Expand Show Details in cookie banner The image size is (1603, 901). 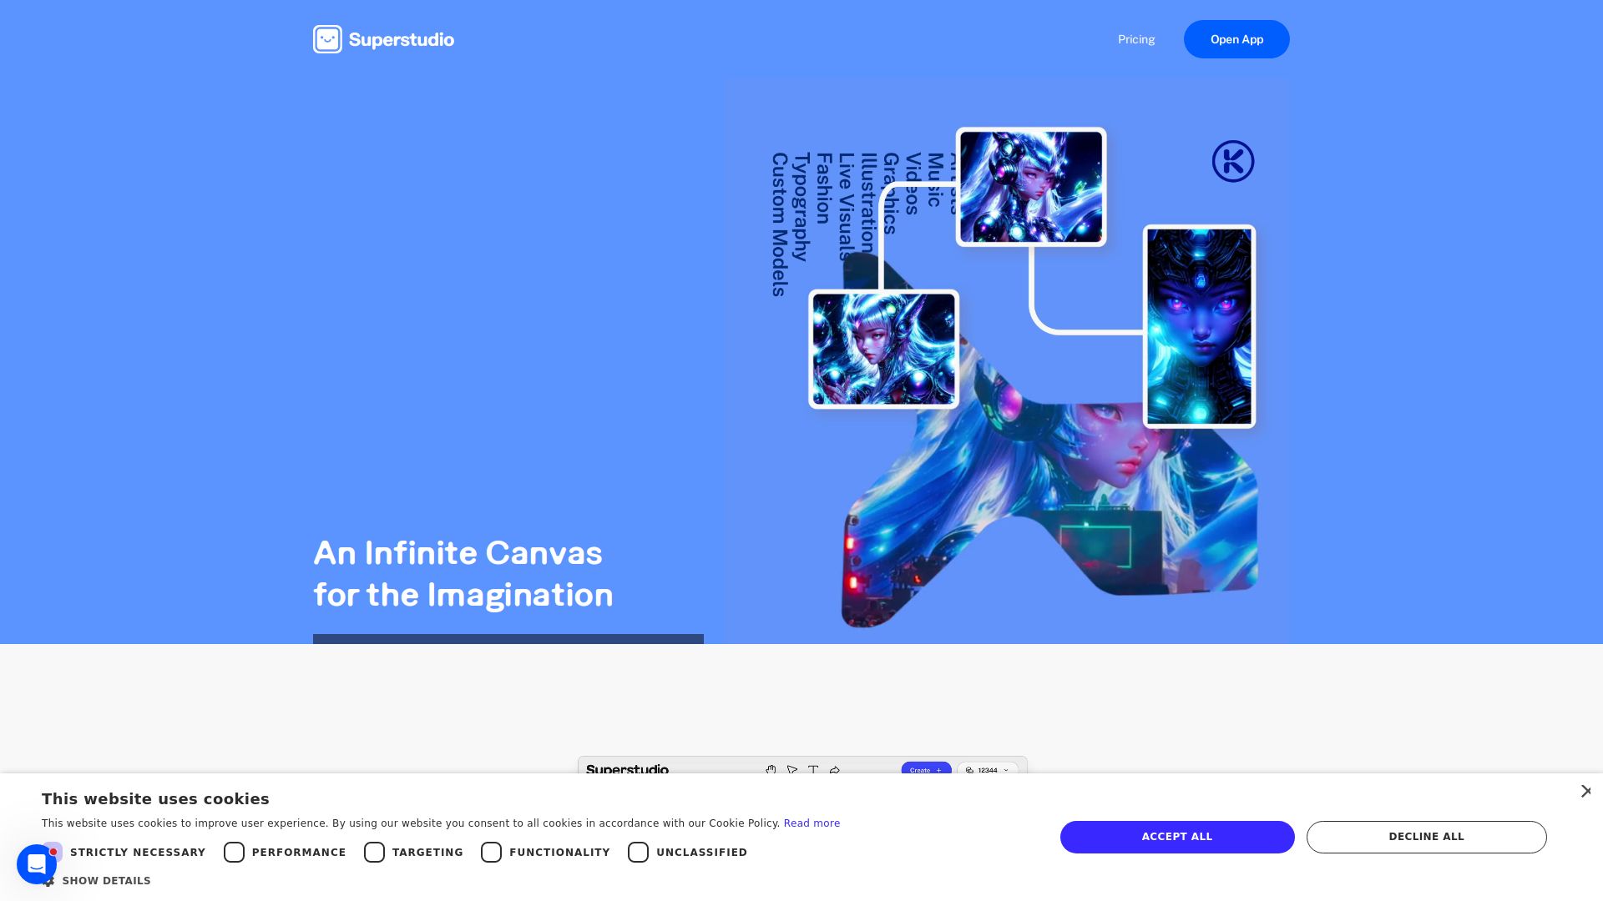point(106,881)
